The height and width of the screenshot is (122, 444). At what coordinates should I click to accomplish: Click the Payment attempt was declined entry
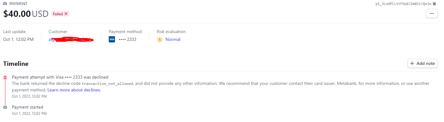coord(60,77)
